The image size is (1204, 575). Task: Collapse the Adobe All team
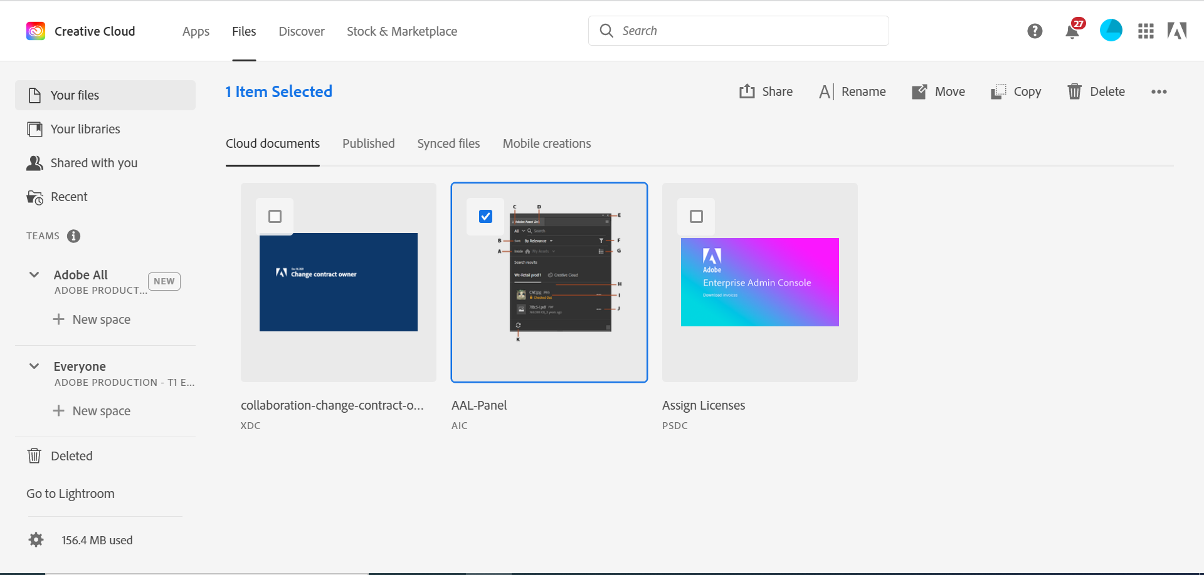[34, 274]
